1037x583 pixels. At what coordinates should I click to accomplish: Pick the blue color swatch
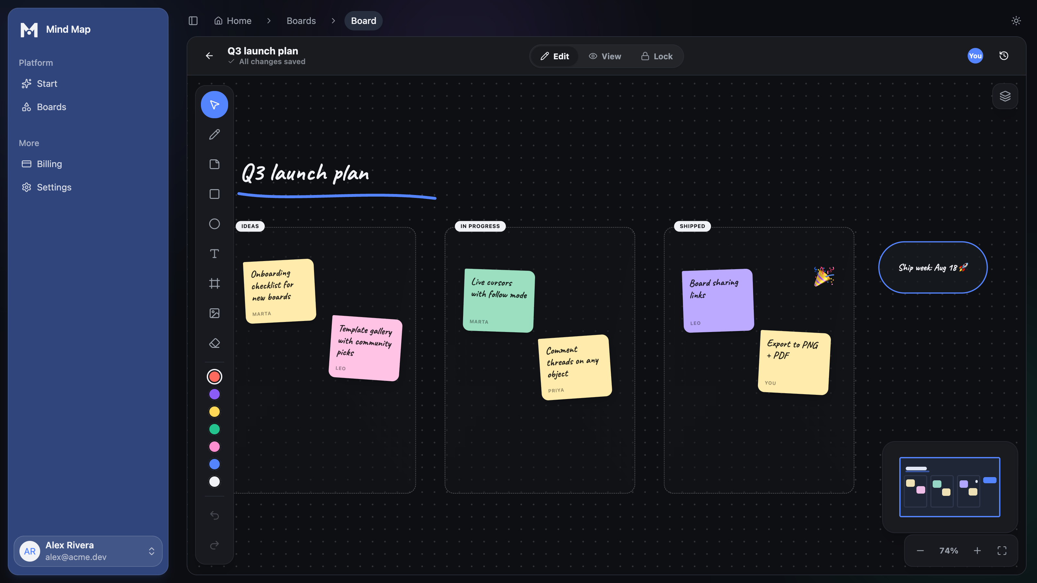214,464
